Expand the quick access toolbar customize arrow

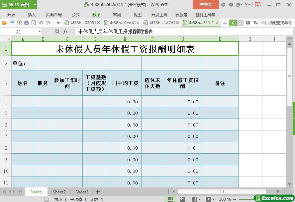pos(58,23)
